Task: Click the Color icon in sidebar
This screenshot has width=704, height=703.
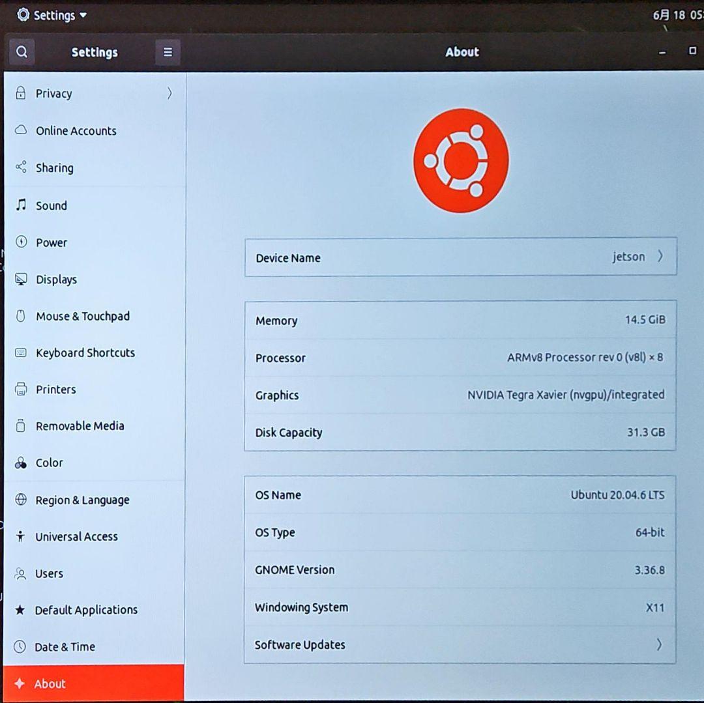Action: [21, 463]
